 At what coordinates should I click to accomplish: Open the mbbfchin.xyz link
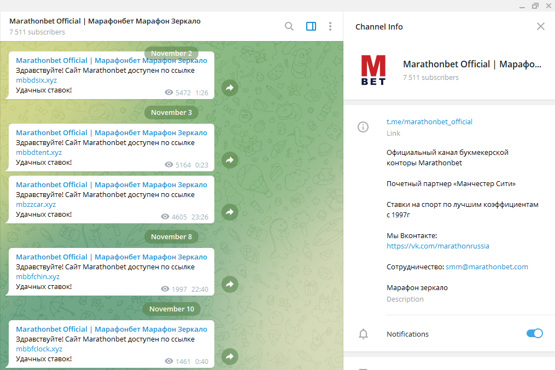click(x=38, y=277)
